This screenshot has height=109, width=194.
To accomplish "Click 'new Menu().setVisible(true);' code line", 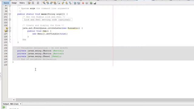I will 50,34.
